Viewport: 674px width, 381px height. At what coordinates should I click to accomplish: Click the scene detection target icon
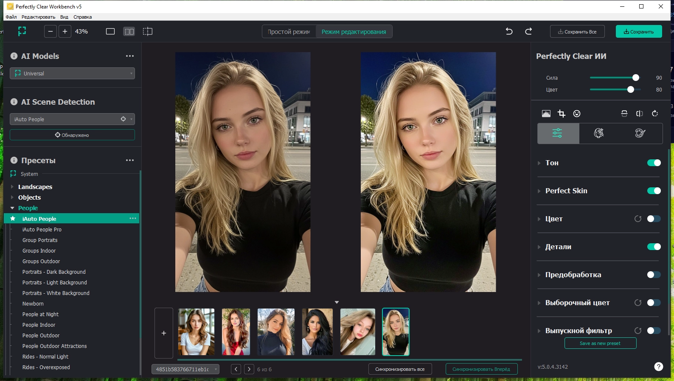(x=124, y=119)
